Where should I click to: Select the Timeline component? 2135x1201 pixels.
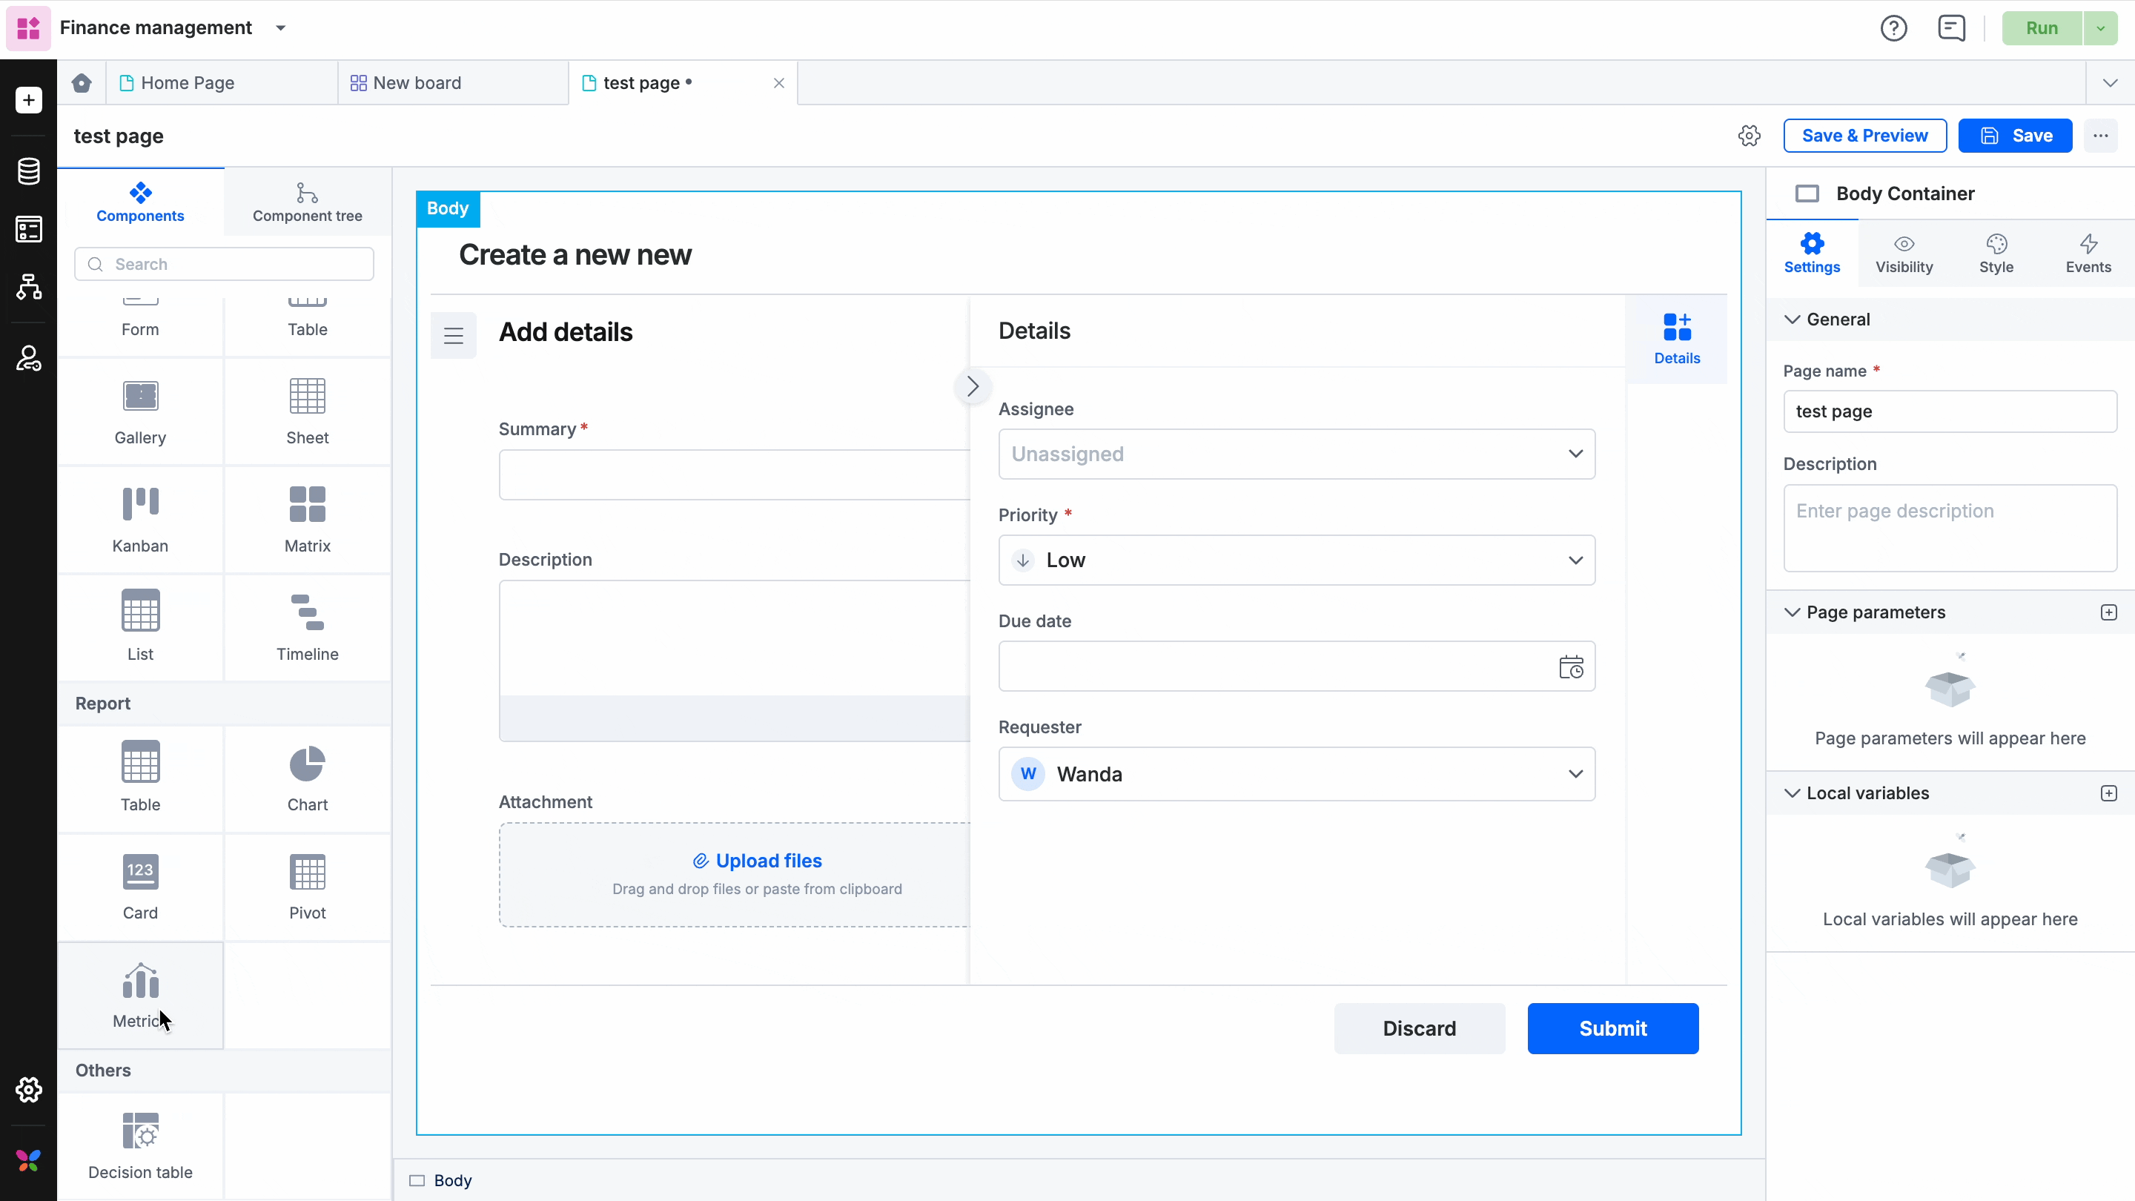click(x=308, y=627)
